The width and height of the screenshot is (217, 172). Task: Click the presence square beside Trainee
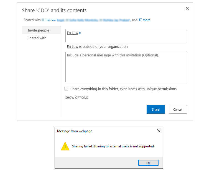pos(43,20)
